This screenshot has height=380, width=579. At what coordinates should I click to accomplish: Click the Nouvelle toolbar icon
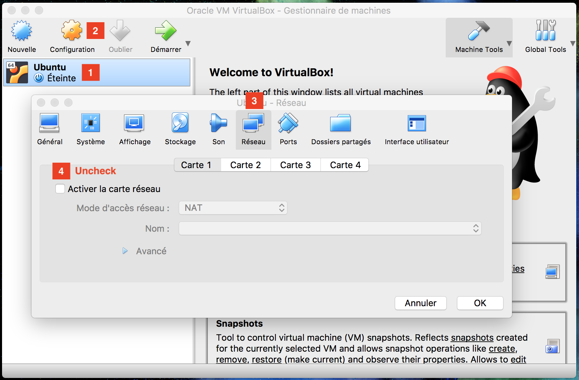[22, 31]
